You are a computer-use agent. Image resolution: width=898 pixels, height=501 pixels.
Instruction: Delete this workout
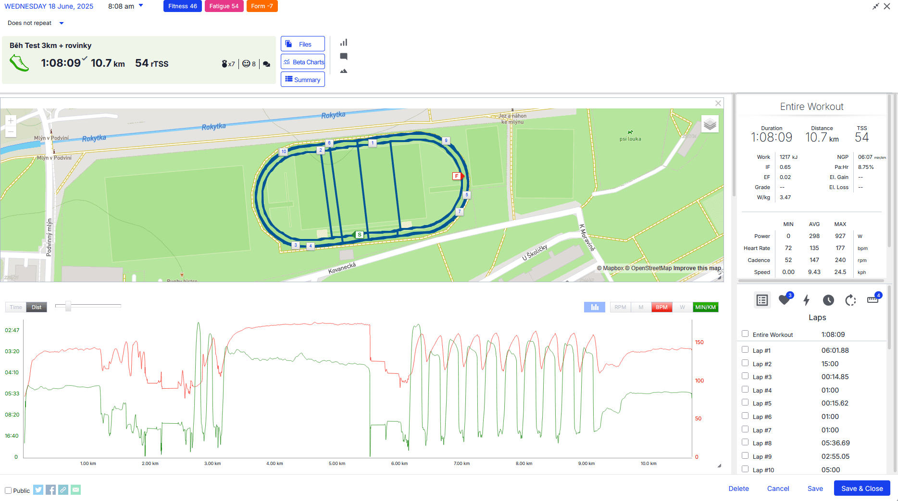coord(738,489)
